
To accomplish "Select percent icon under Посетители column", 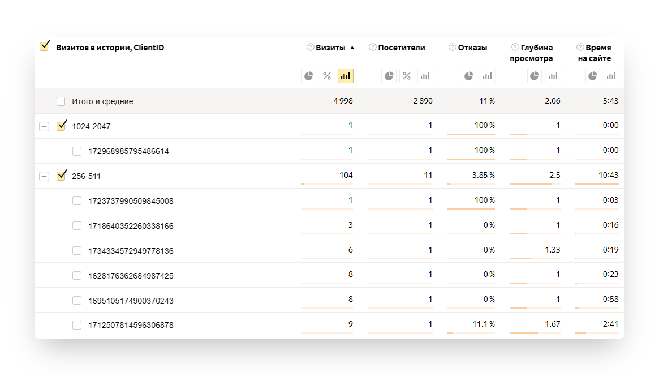I will pos(407,76).
